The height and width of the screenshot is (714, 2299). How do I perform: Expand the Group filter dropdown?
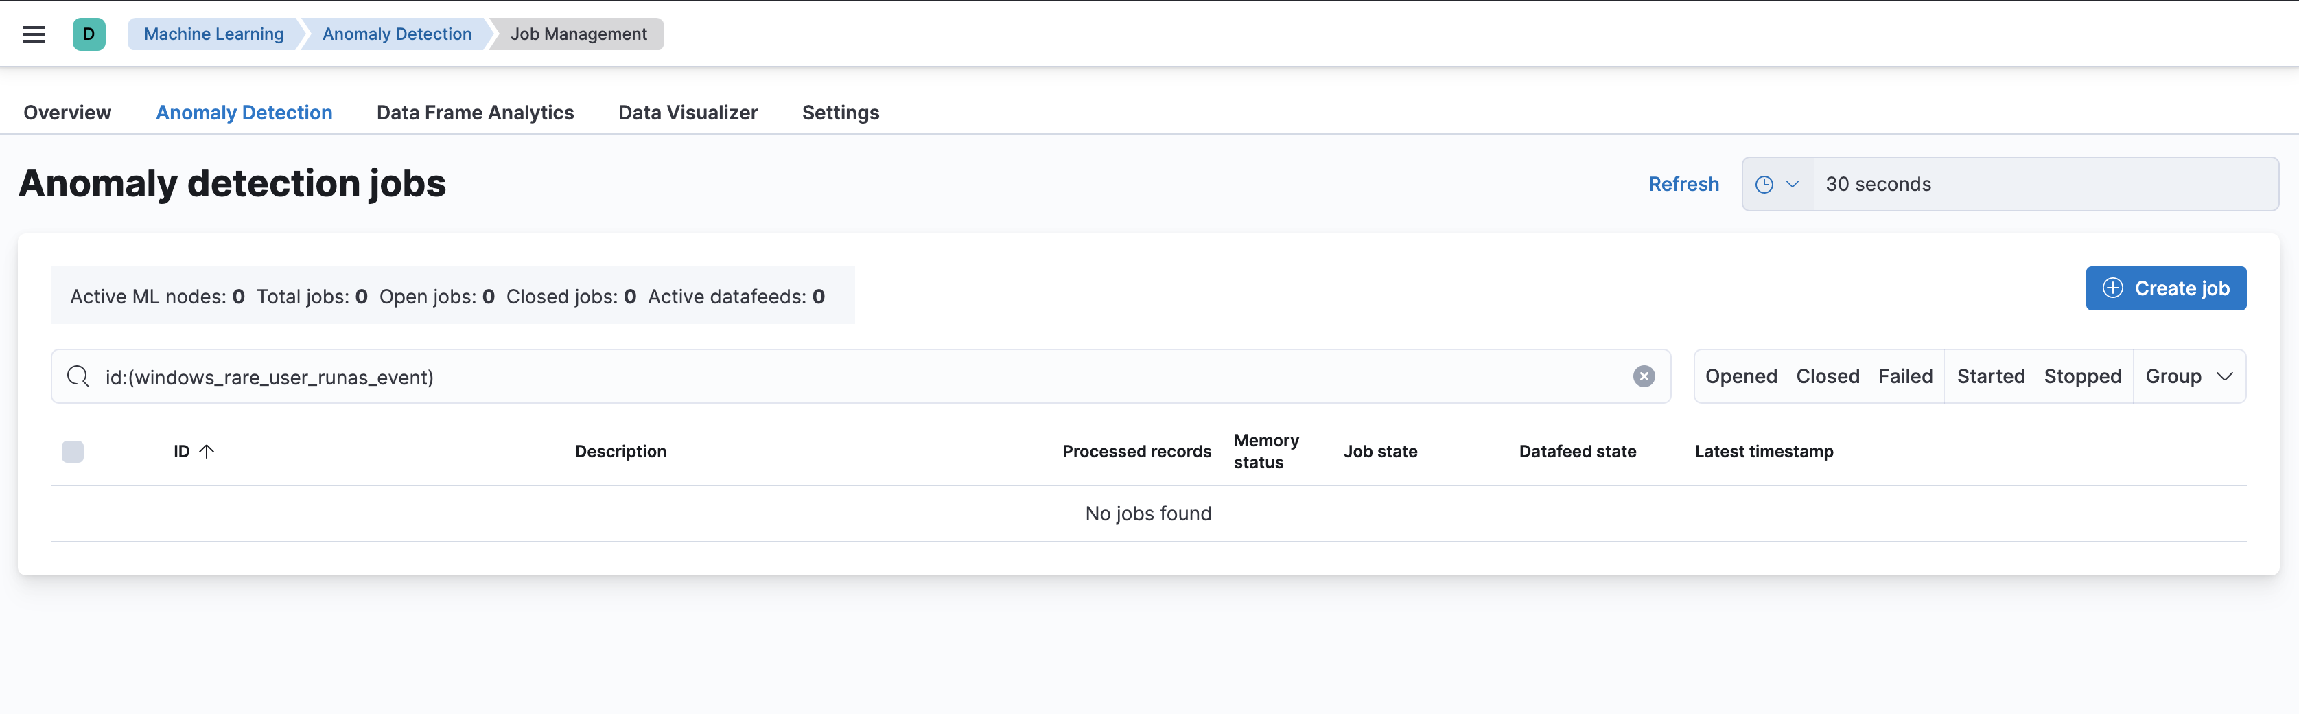coord(2189,377)
